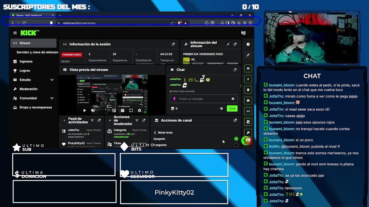Go back from Modo lento submenu
Image resolution: width=369 pixels, height=207 pixels.
(x=155, y=133)
